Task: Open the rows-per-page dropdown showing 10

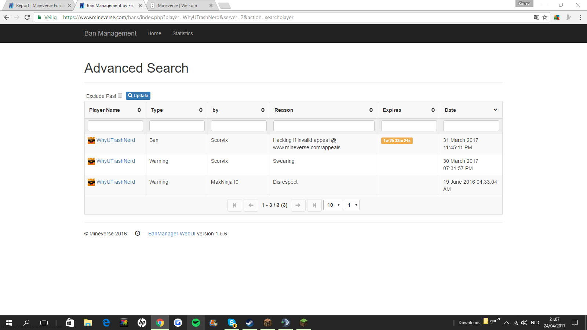Action: 333,205
